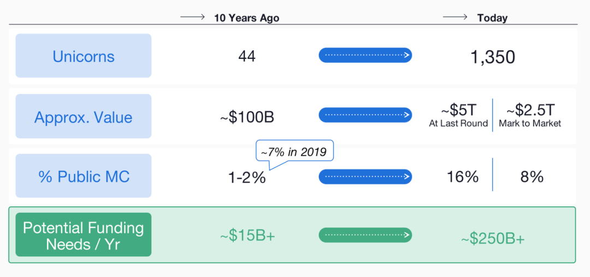
Task: Click the 16% public market cap value
Action: 463,177
